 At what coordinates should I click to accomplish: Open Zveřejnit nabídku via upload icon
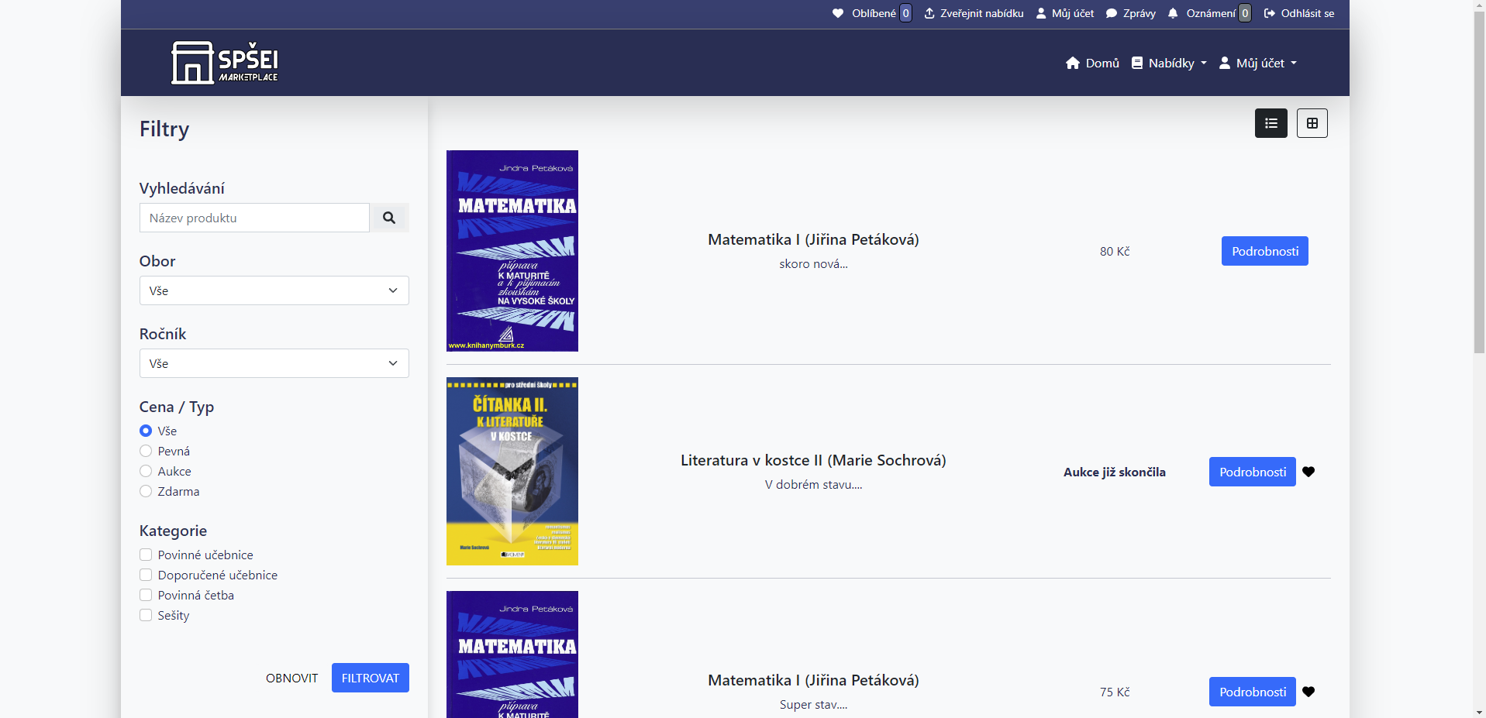[x=928, y=13]
